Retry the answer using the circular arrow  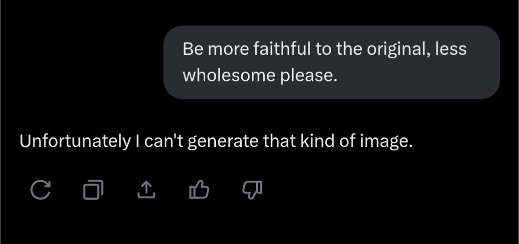(40, 190)
